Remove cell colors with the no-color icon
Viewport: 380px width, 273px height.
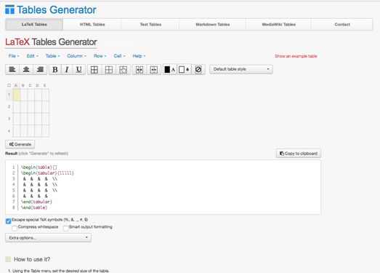198,70
